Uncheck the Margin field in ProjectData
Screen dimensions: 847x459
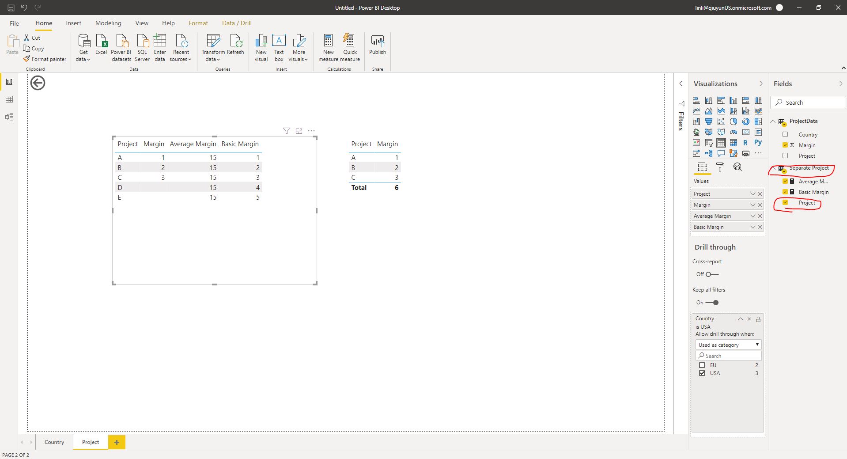tap(785, 145)
